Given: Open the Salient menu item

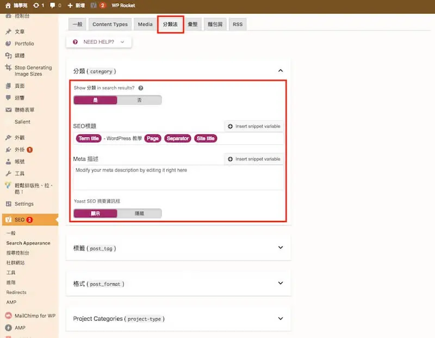Looking at the screenshot, I should (22, 121).
